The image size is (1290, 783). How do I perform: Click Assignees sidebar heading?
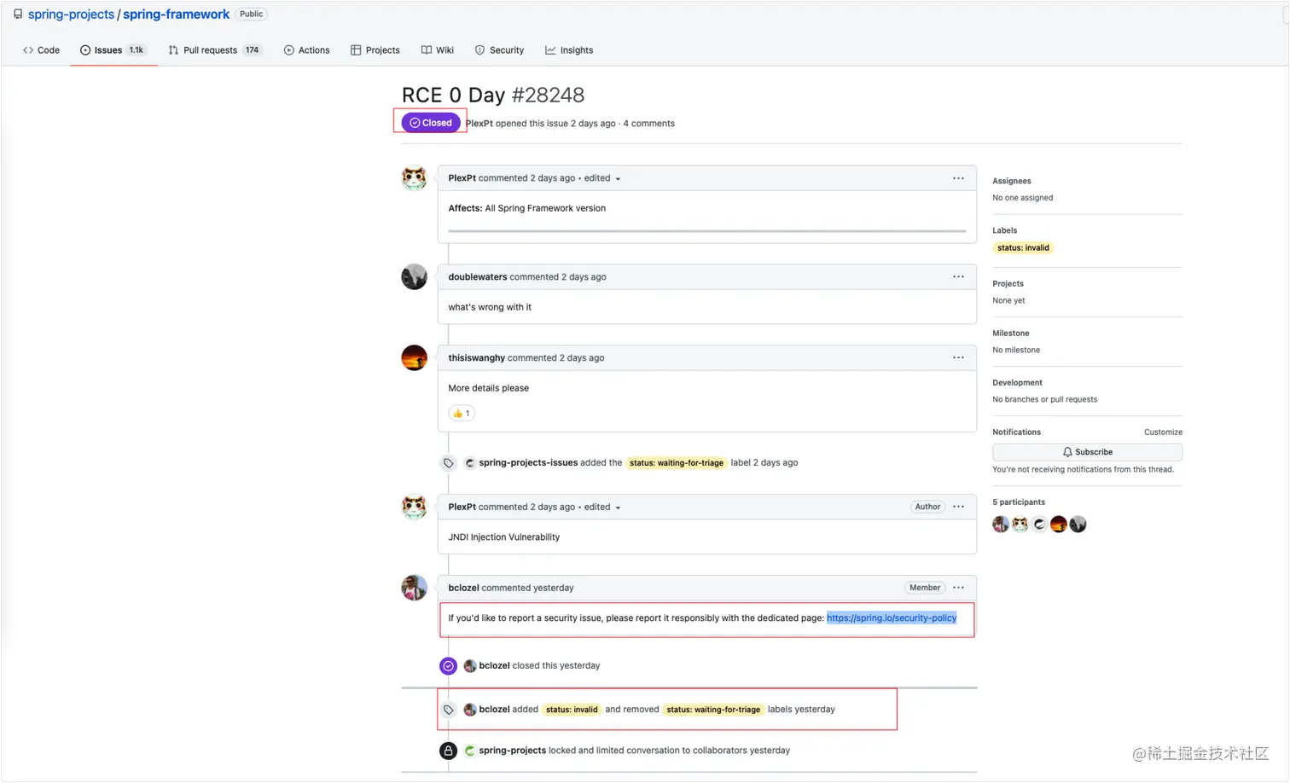tap(1012, 182)
